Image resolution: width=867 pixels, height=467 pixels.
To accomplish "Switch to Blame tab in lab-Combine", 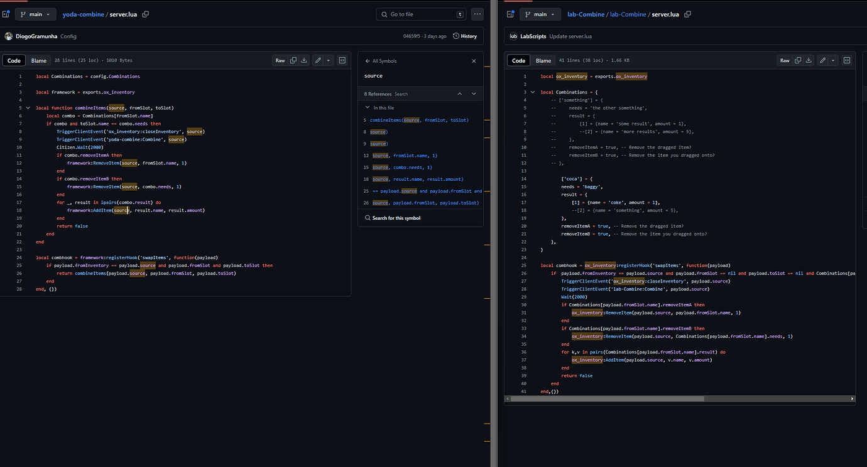I will pyautogui.click(x=543, y=60).
